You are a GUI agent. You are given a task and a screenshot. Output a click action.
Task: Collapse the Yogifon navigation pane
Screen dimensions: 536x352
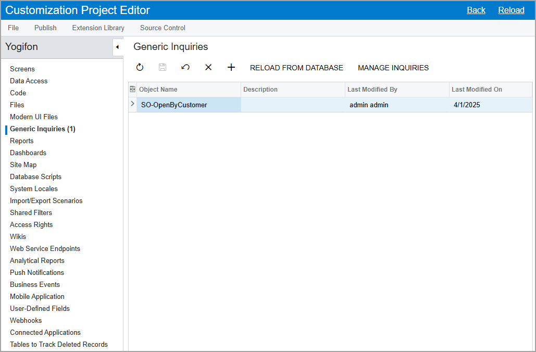coord(118,47)
